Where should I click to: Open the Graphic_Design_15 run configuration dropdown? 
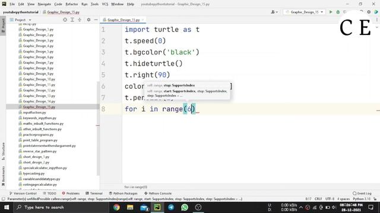pyautogui.click(x=304, y=12)
